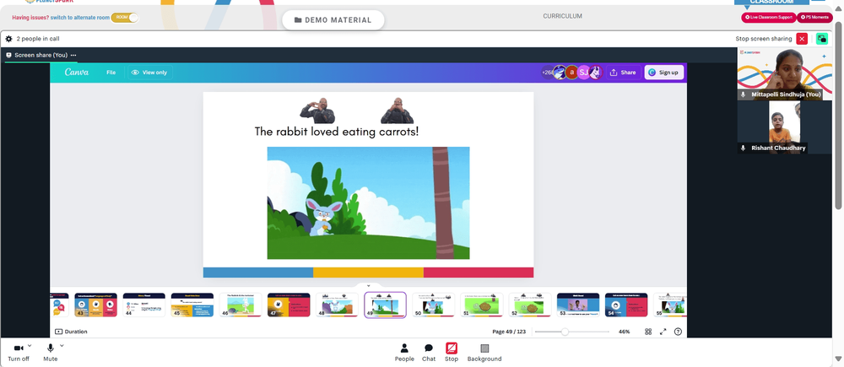Click the Live Classroom Support button

point(769,17)
